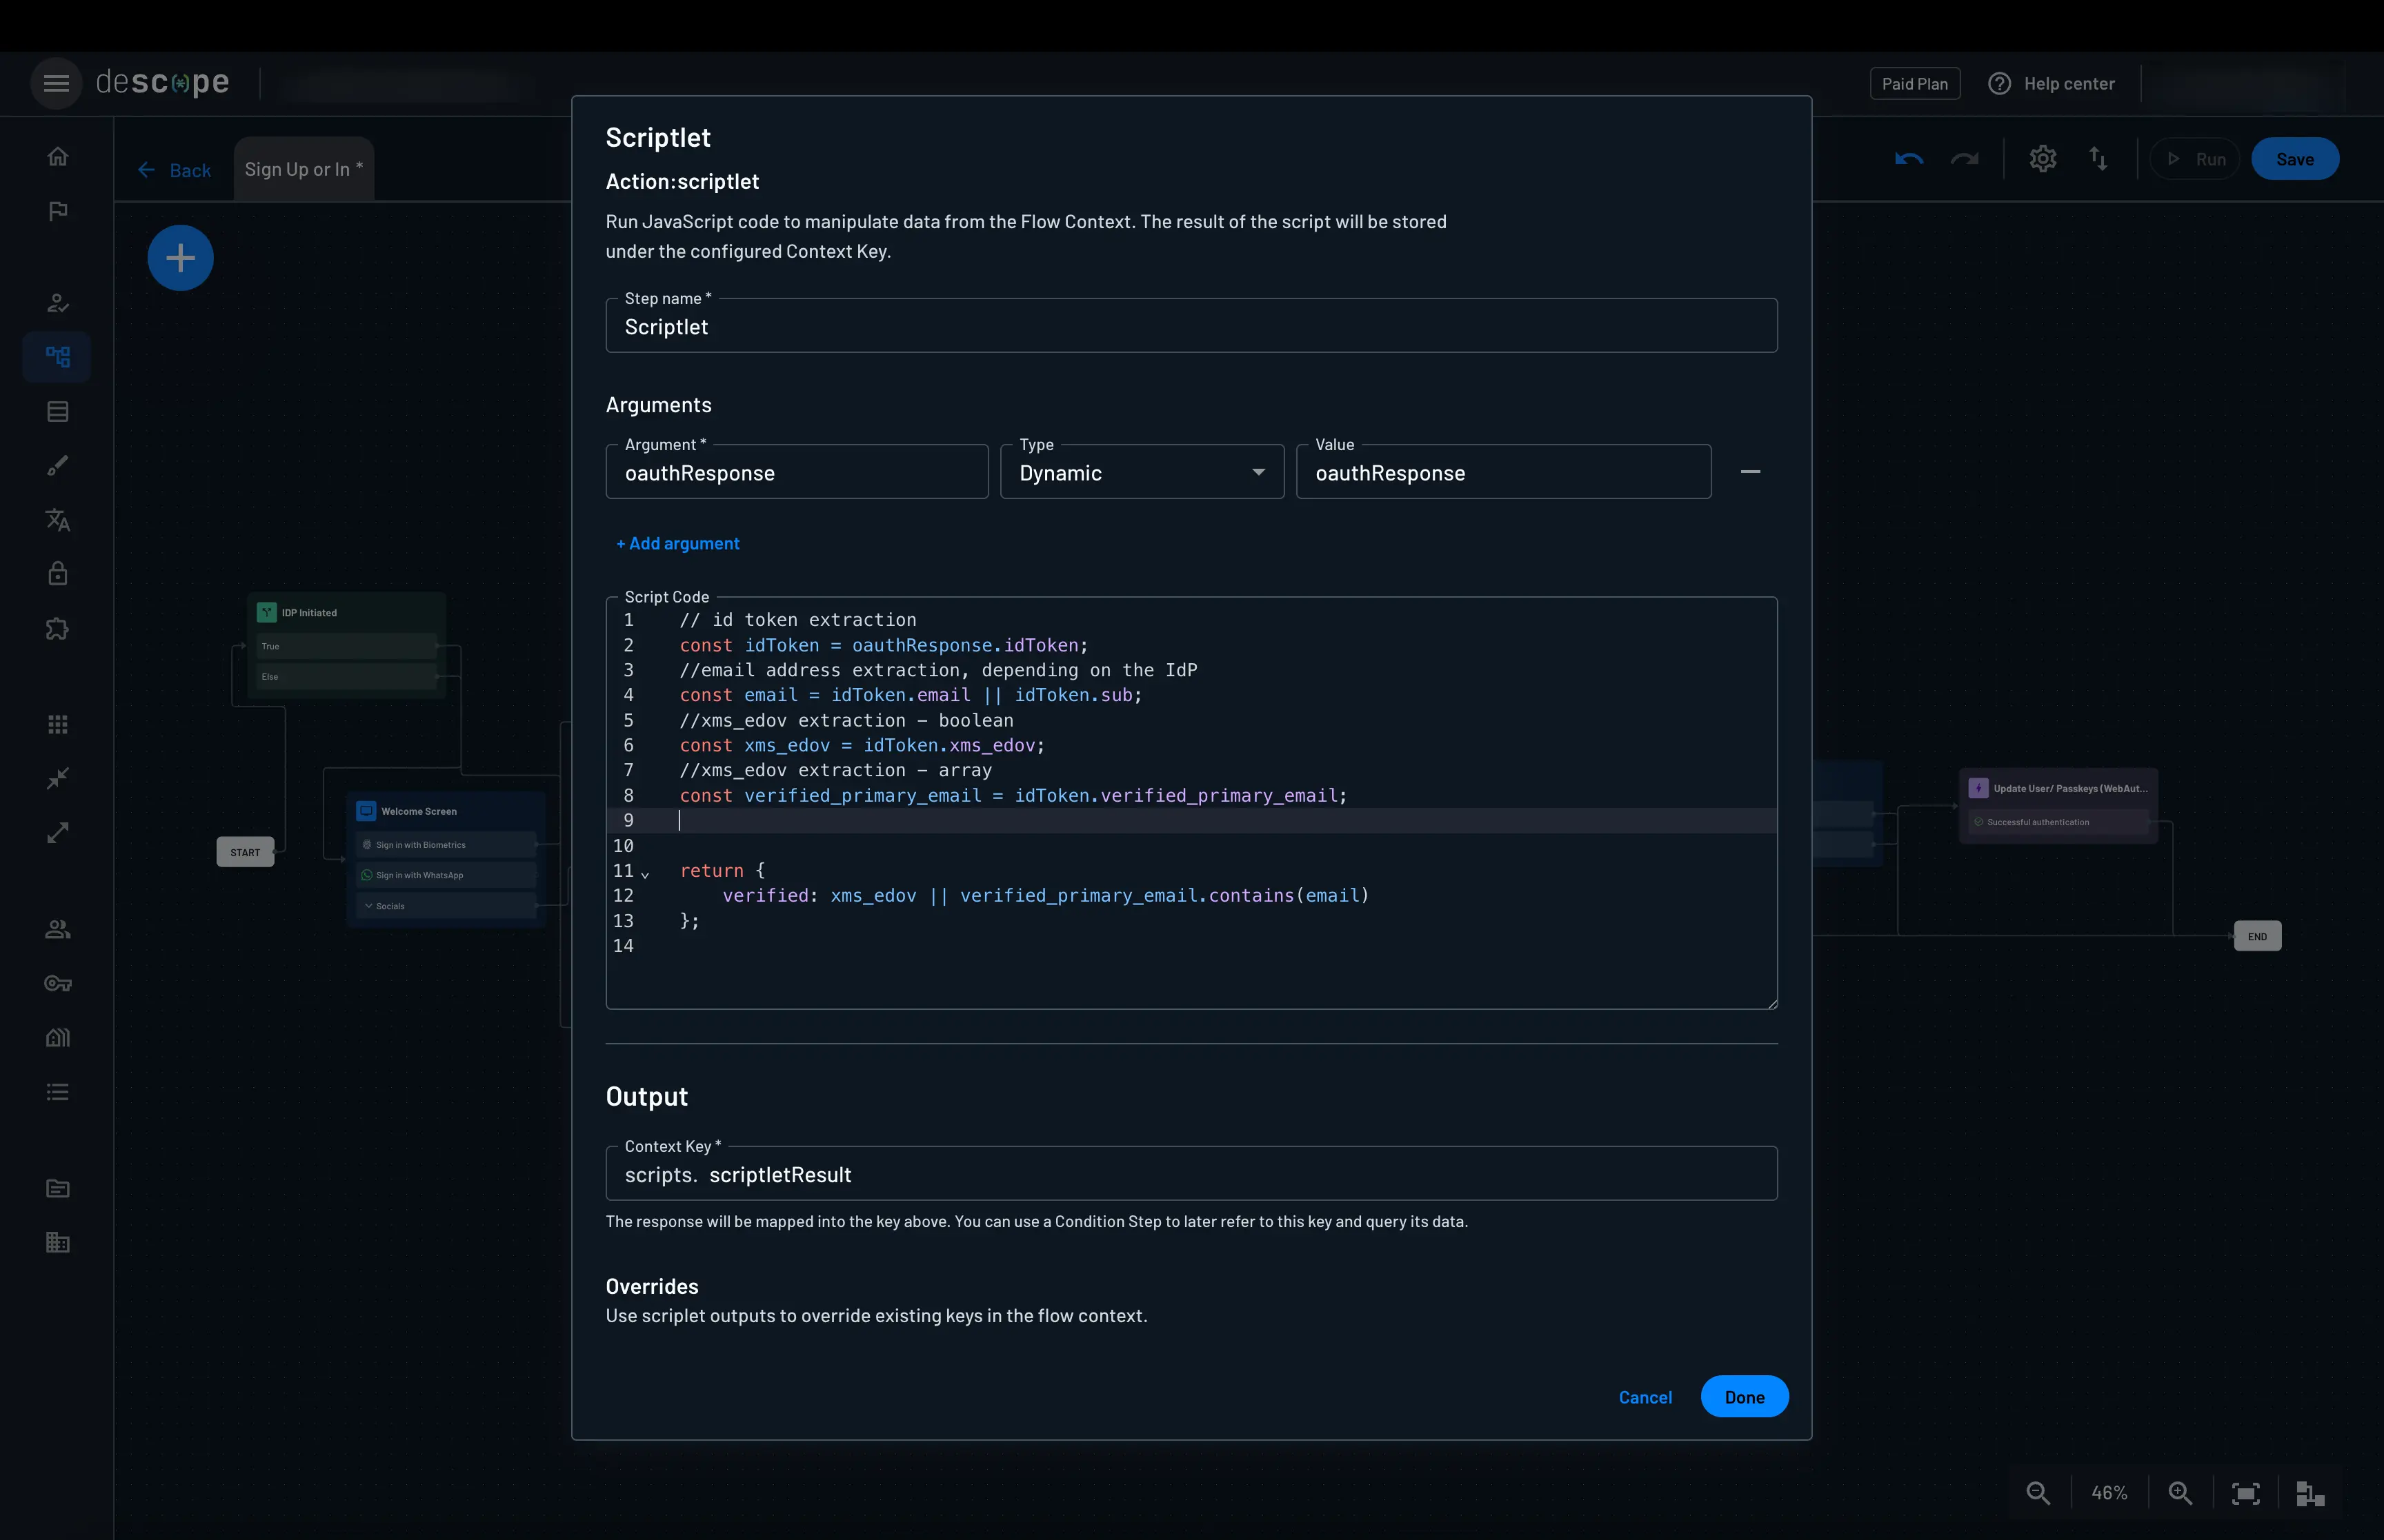
Task: Click the import/export arrows icon
Action: 2099,159
